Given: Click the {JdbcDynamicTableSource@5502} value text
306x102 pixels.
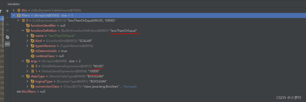Looking at the screenshot, I should pyautogui.click(x=56, y=10).
